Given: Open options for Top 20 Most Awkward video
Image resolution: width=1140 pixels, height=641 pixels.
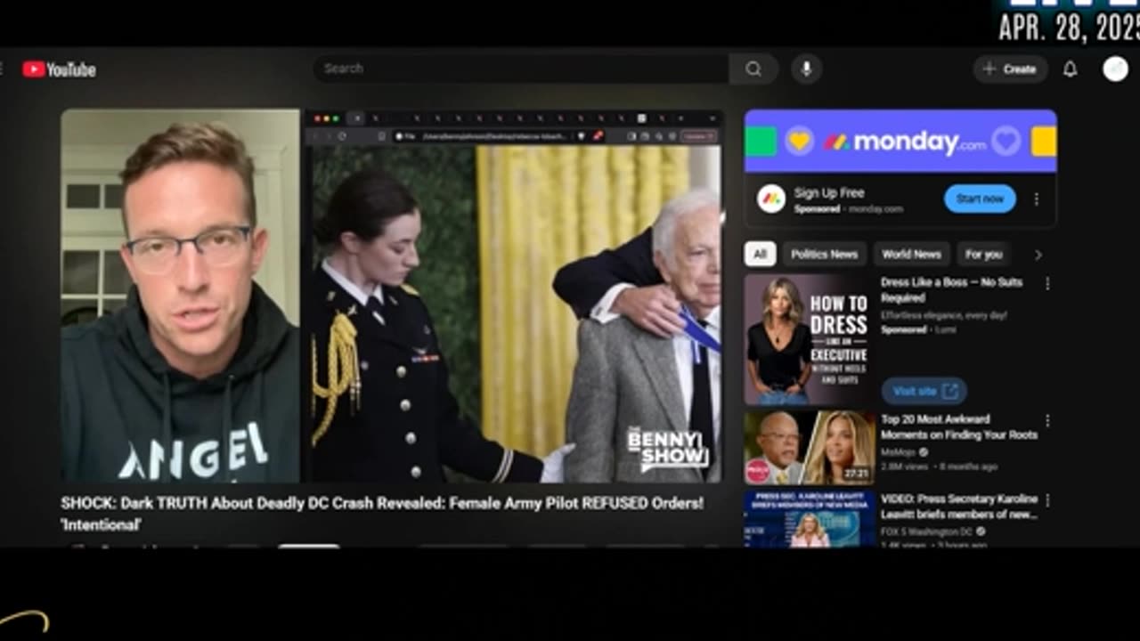Looking at the screenshot, I should pyautogui.click(x=1047, y=420).
